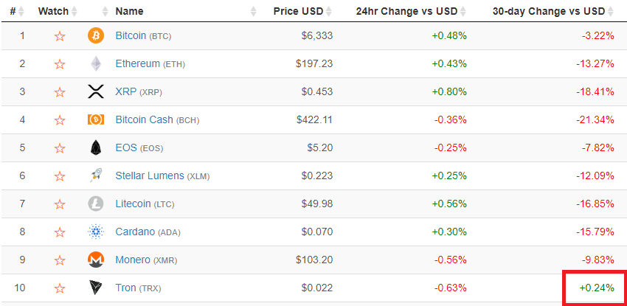Click the XRP logo icon

[x=96, y=91]
